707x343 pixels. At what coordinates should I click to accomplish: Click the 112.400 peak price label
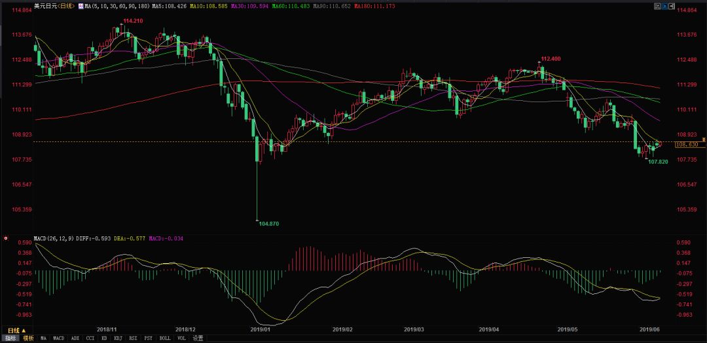pos(551,59)
